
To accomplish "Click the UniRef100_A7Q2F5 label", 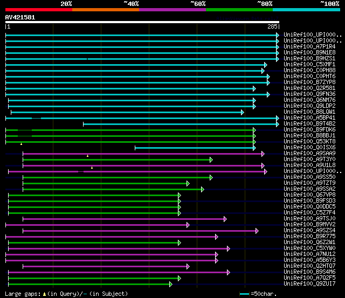I will coord(309,278).
